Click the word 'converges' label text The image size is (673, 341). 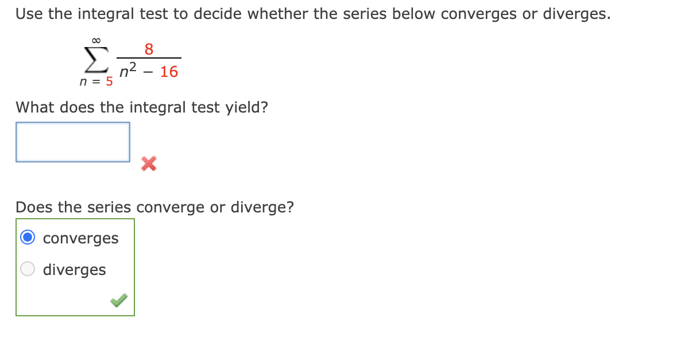[80, 237]
